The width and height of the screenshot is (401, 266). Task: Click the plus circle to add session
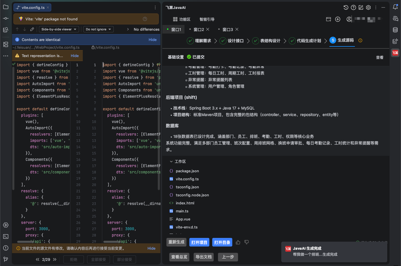click(x=338, y=19)
